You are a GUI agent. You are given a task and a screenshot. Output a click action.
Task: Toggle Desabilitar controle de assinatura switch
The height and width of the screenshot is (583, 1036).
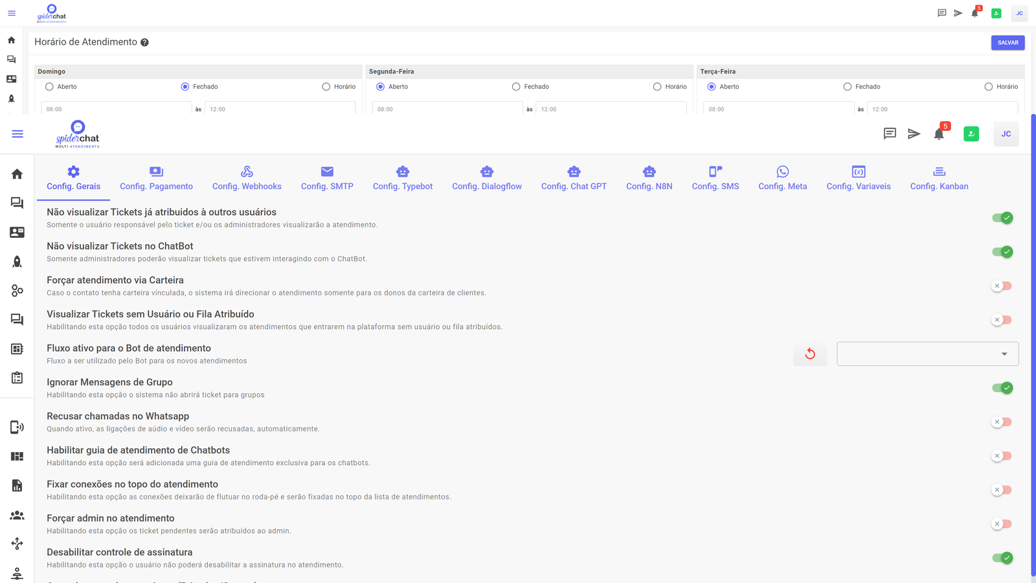[1002, 558]
